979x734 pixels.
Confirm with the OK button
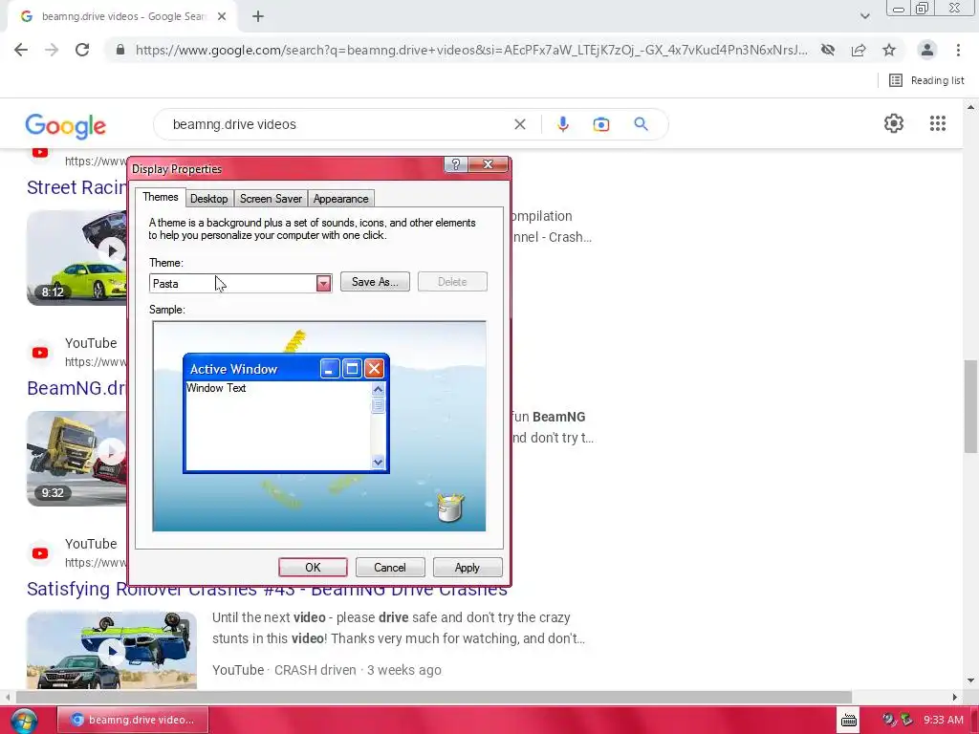[313, 568]
